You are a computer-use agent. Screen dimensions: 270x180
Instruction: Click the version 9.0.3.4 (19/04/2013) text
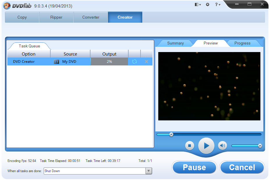[53, 6]
